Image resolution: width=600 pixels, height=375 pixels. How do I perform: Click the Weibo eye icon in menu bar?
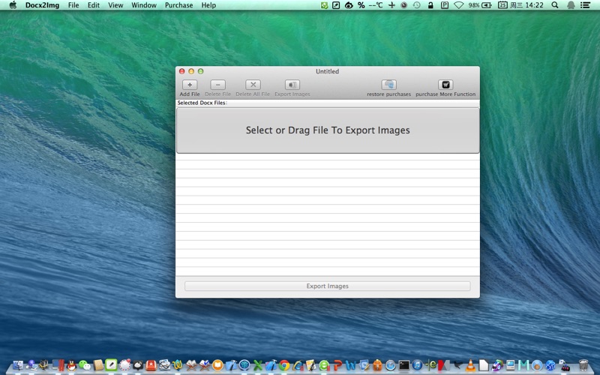349,5
